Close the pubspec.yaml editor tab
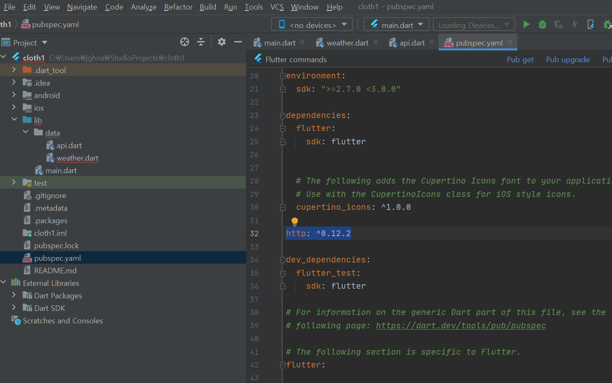This screenshot has height=383, width=612. 510,42
